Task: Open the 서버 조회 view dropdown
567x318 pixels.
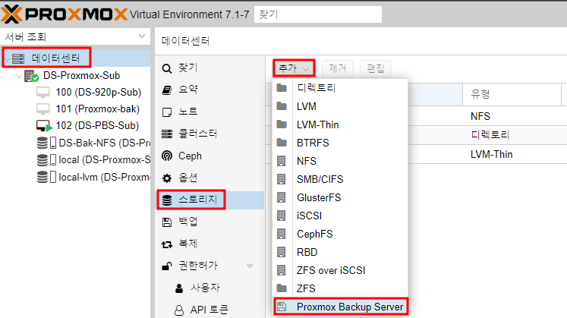Action: [142, 36]
